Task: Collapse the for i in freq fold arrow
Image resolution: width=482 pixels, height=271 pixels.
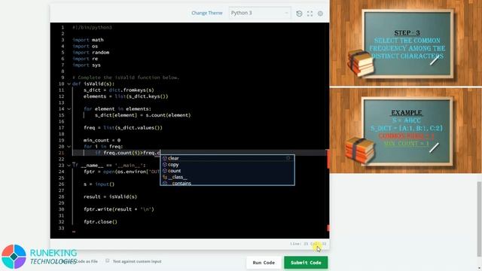Action: [x=69, y=147]
